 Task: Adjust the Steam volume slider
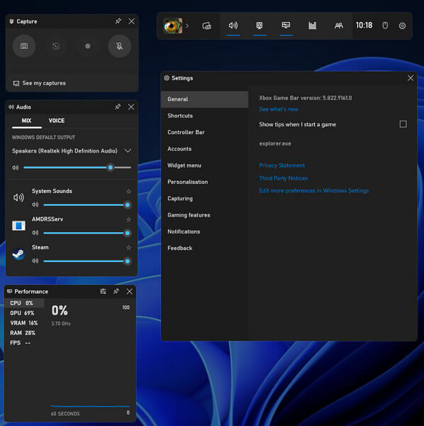tap(87, 261)
